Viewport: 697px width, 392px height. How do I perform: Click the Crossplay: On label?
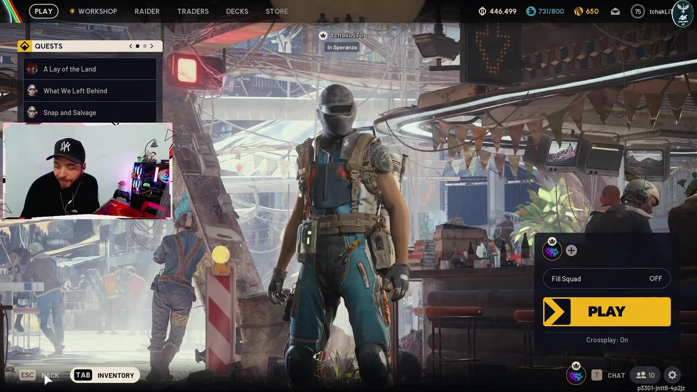tap(607, 340)
